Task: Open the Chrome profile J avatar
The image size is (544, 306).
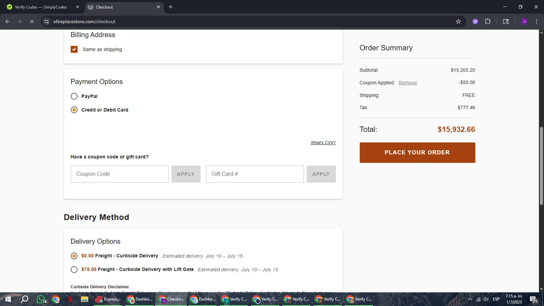Action: click(524, 21)
